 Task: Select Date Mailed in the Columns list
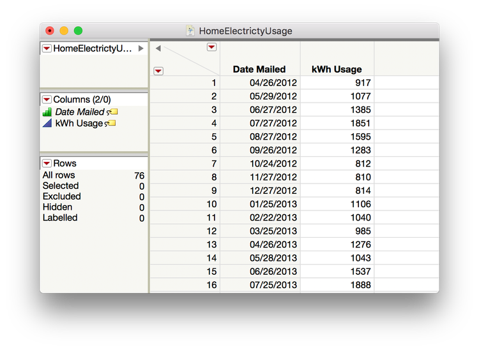(x=80, y=112)
